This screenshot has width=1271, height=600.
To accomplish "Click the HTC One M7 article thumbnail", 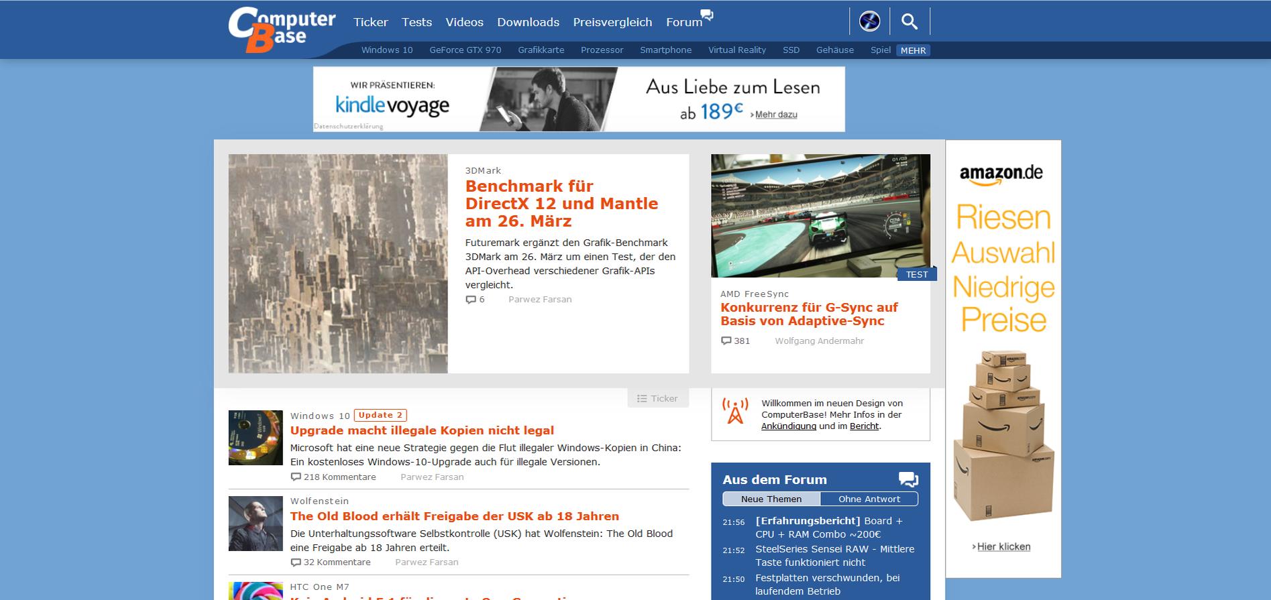I will (x=256, y=591).
